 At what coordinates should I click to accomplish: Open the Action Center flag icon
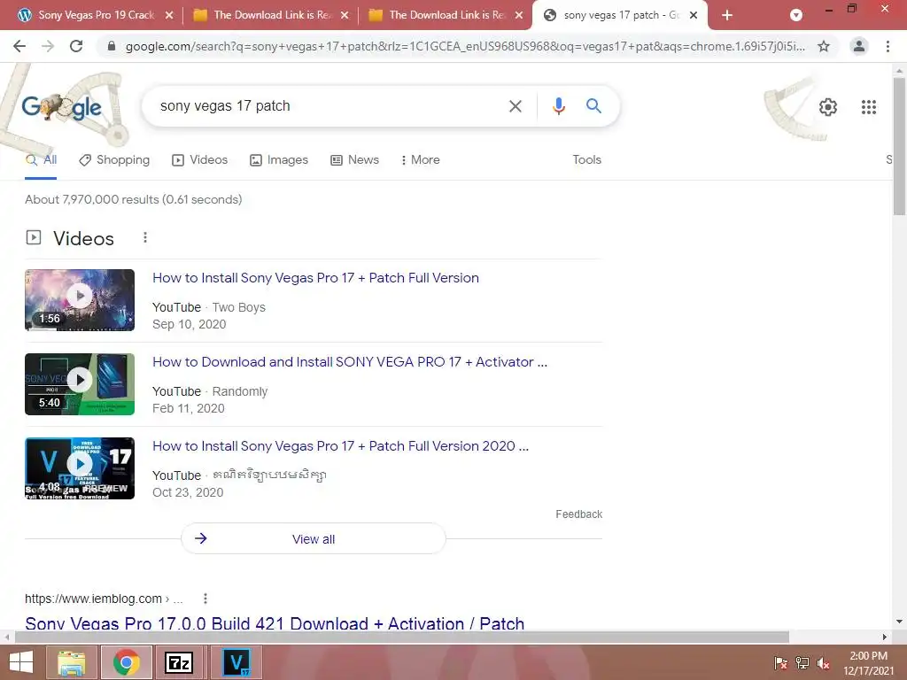pos(780,663)
